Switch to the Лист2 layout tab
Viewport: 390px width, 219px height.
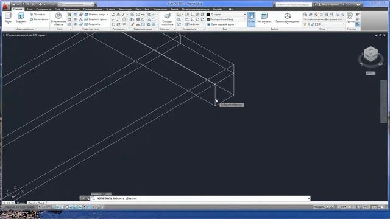tap(41, 203)
